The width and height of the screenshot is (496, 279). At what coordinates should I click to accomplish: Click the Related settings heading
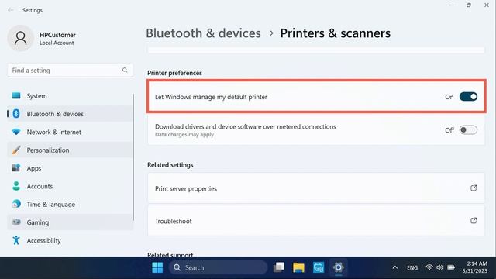pos(170,165)
